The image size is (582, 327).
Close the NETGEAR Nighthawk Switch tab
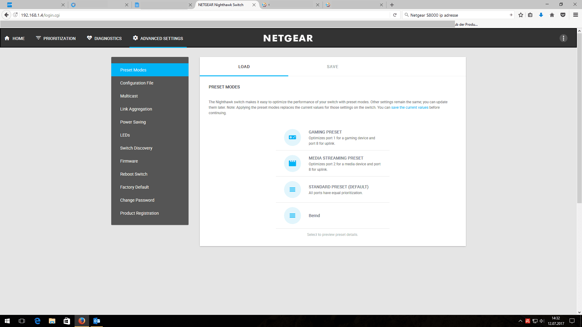click(x=254, y=5)
